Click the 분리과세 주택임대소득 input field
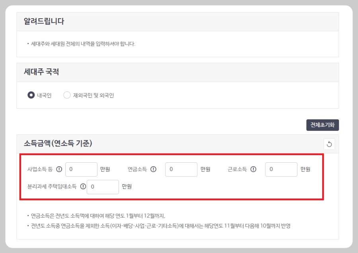358x253 pixels. point(103,187)
